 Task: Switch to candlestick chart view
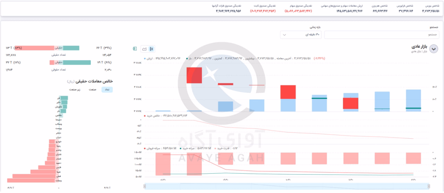pos(151,49)
